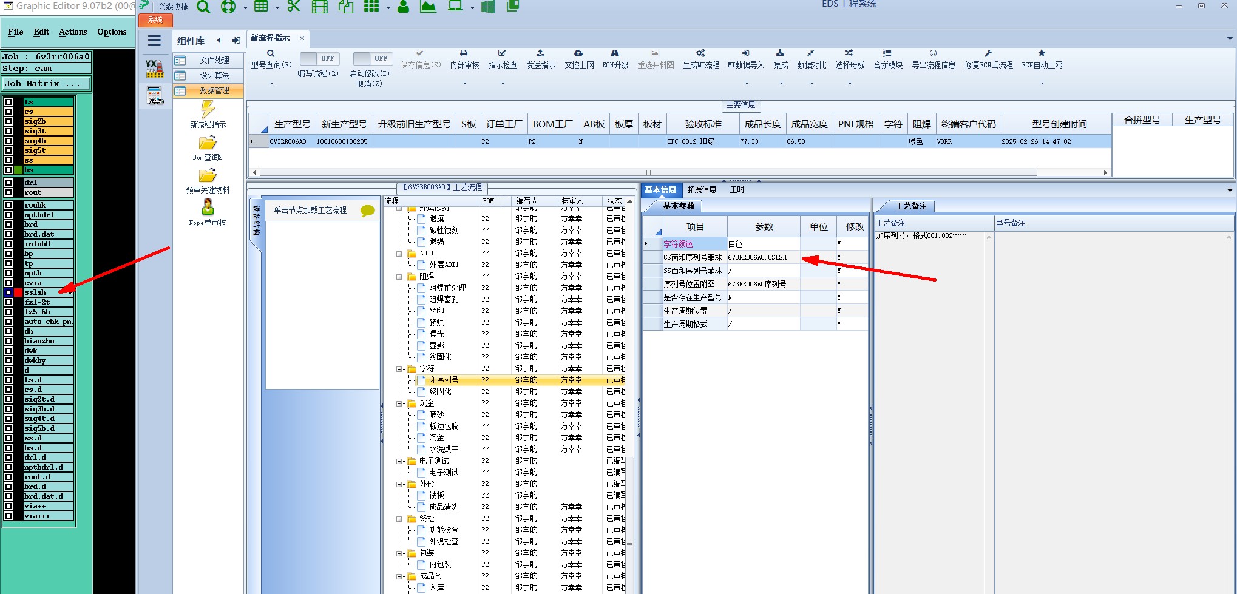This screenshot has width=1237, height=594.
Task: Open the ECN自动上网 dropdown arrow
Action: [x=1042, y=83]
